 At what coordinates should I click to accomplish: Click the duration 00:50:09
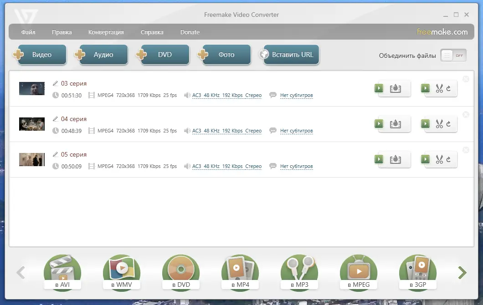click(x=72, y=166)
